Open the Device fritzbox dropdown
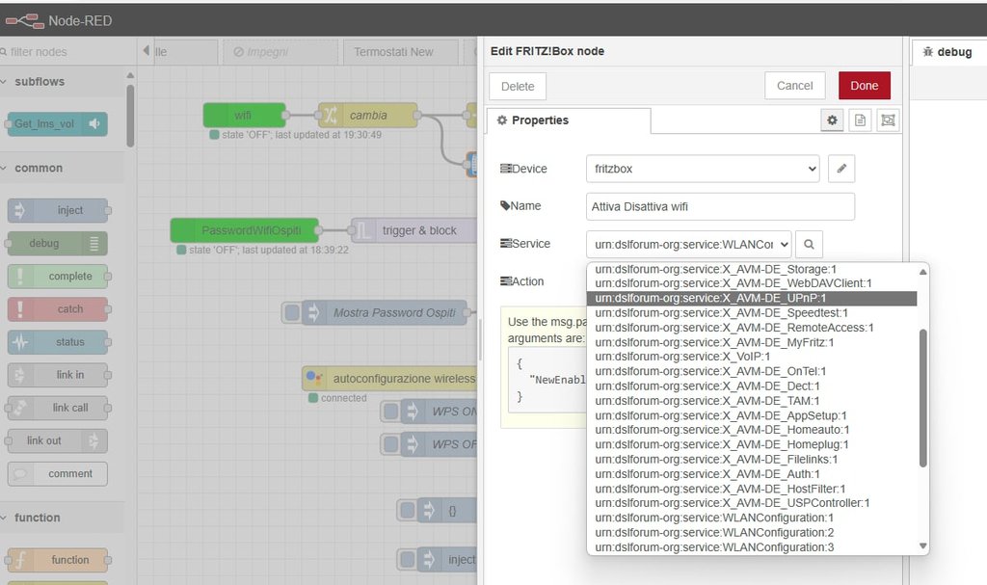 (x=703, y=169)
